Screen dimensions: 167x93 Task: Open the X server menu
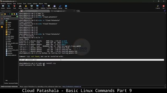pyautogui.click(x=19, y=4)
